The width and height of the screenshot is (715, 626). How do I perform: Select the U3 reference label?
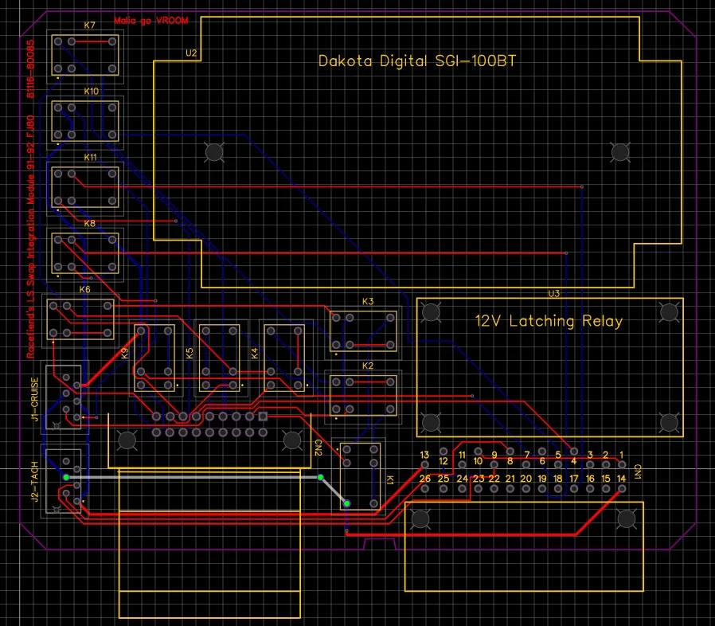(x=553, y=293)
